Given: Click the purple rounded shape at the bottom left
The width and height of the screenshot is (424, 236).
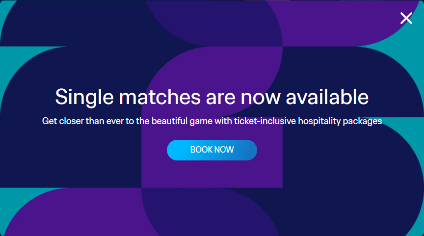Looking at the screenshot, I should [81, 213].
